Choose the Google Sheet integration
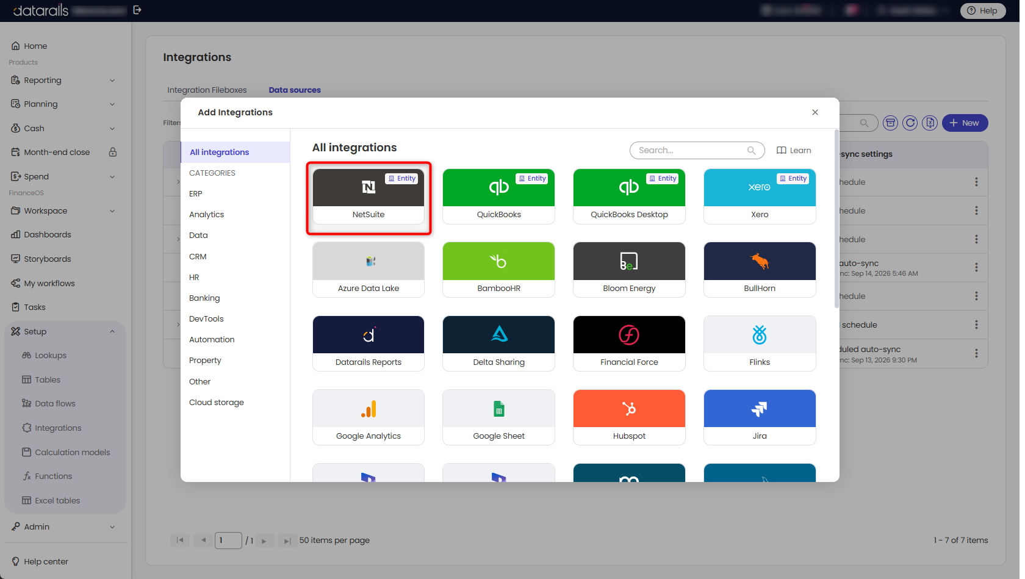Image resolution: width=1025 pixels, height=579 pixels. pos(498,417)
